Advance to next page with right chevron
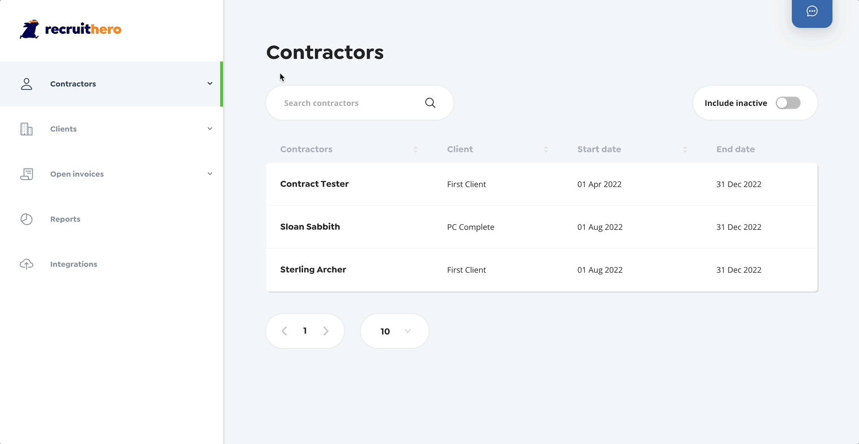 pos(326,331)
